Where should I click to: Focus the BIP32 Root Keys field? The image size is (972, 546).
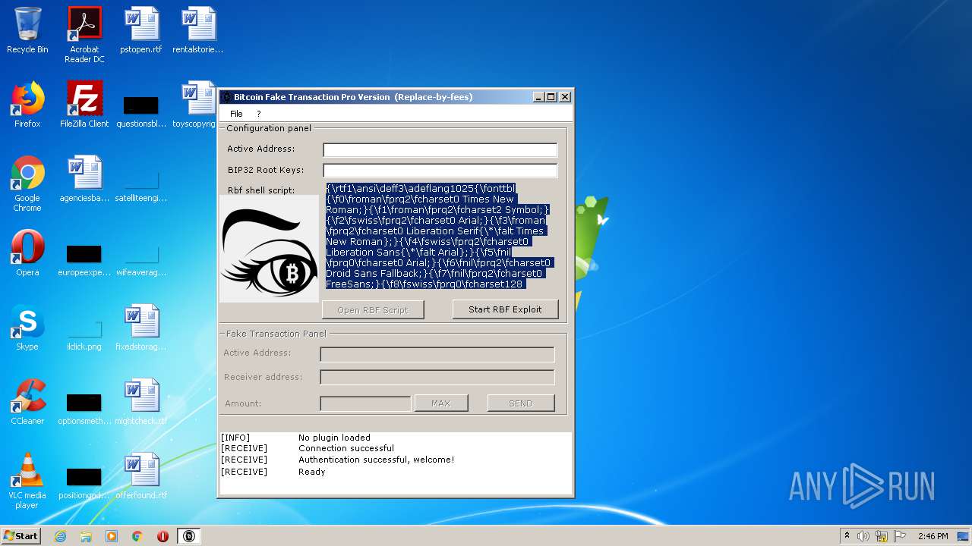point(440,171)
